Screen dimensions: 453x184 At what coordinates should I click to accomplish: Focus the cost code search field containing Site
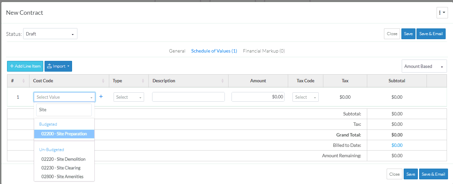[x=64, y=110]
